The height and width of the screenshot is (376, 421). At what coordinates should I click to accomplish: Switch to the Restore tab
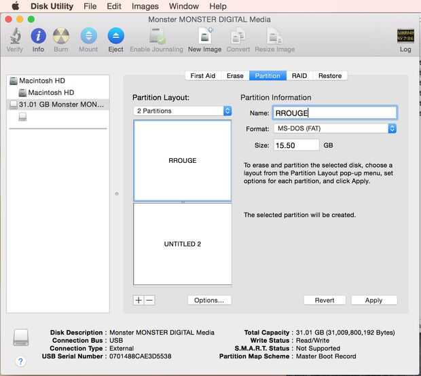pos(330,76)
